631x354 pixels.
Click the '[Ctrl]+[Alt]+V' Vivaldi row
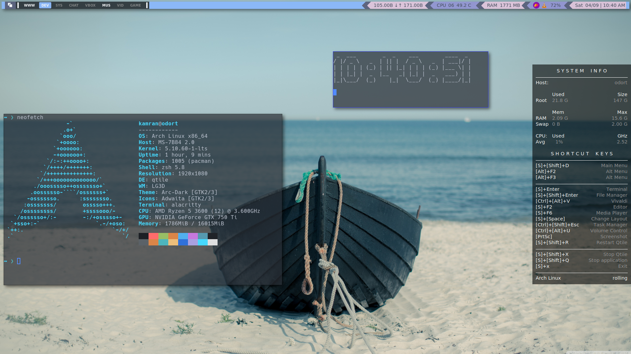(x=581, y=201)
